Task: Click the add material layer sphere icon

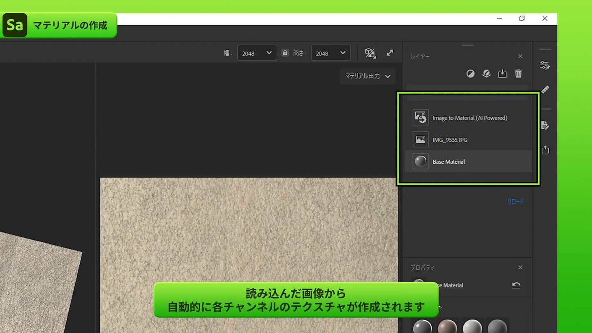Action: click(x=486, y=74)
